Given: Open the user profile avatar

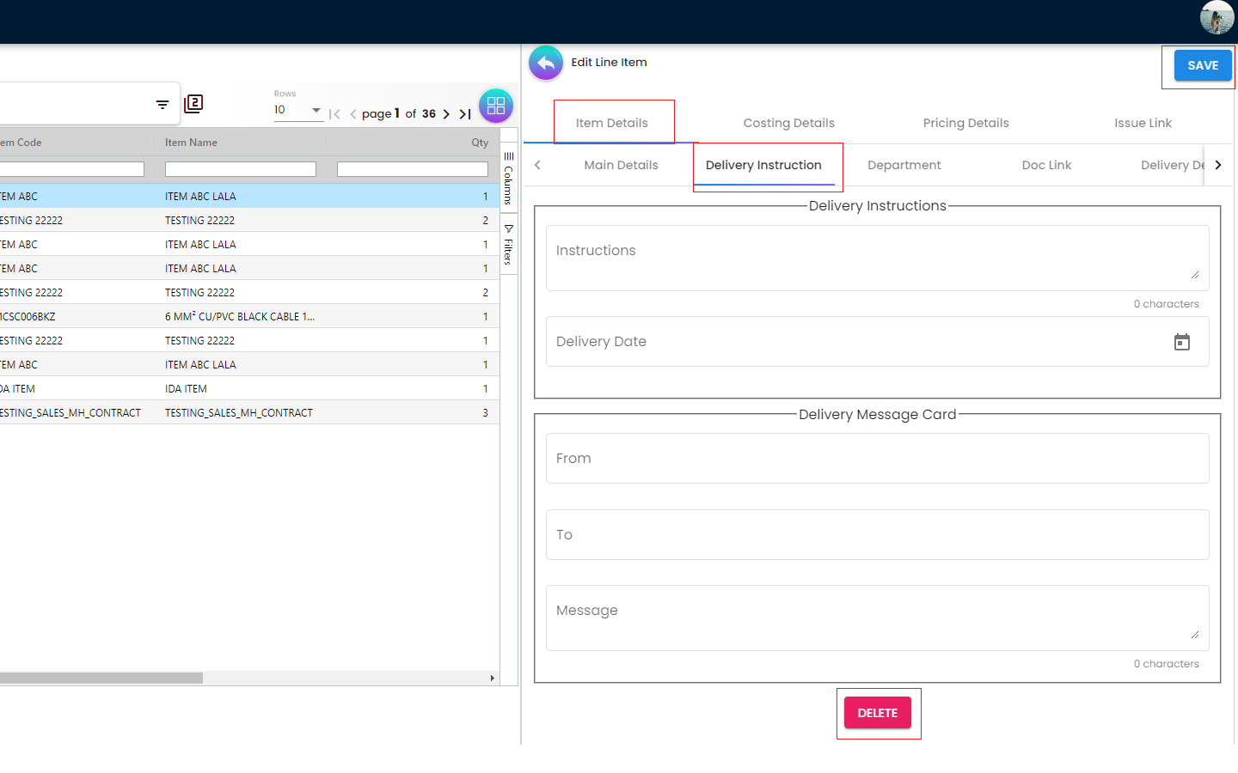Looking at the screenshot, I should coord(1217,18).
